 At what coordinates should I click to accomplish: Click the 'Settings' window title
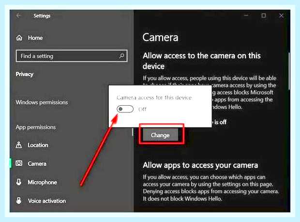[x=42, y=16]
